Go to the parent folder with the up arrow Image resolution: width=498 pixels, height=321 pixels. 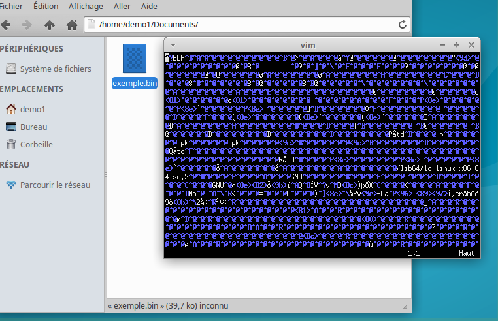(49, 25)
